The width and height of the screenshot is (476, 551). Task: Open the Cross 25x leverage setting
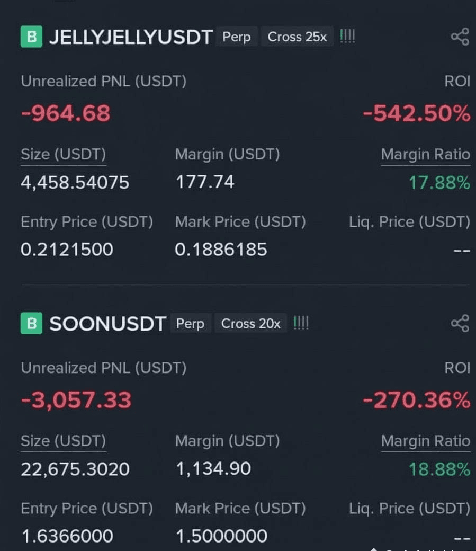pos(297,37)
